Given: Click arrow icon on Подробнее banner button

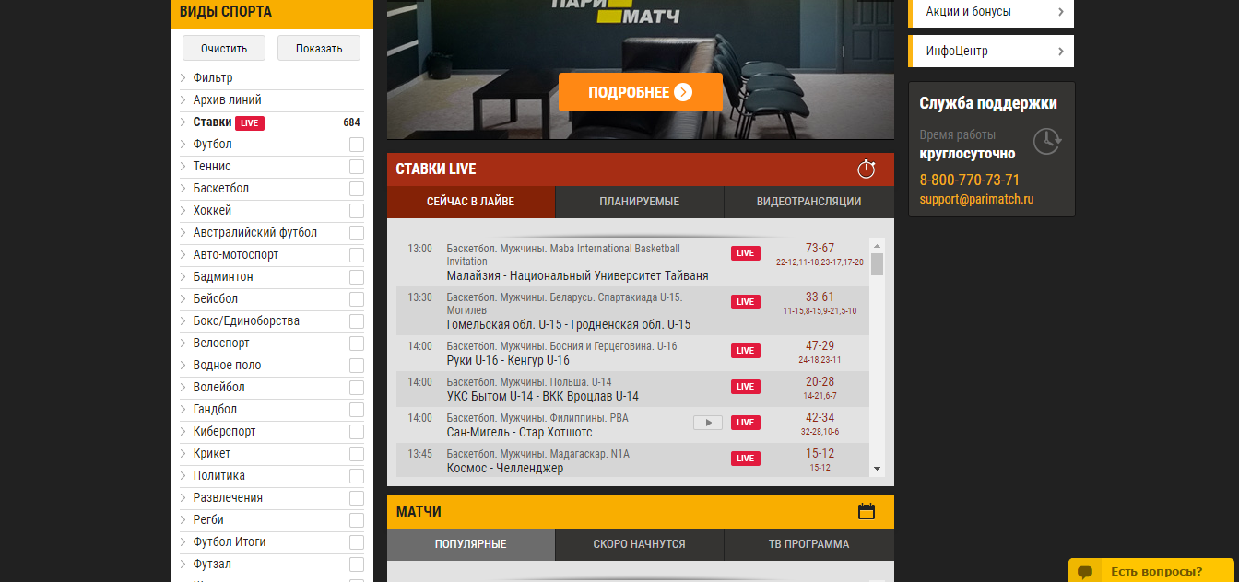Looking at the screenshot, I should pyautogui.click(x=683, y=92).
